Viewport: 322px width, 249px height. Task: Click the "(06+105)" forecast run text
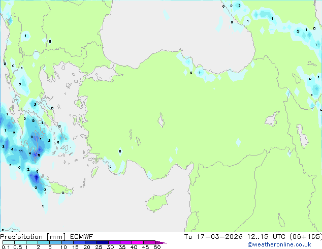306,237
